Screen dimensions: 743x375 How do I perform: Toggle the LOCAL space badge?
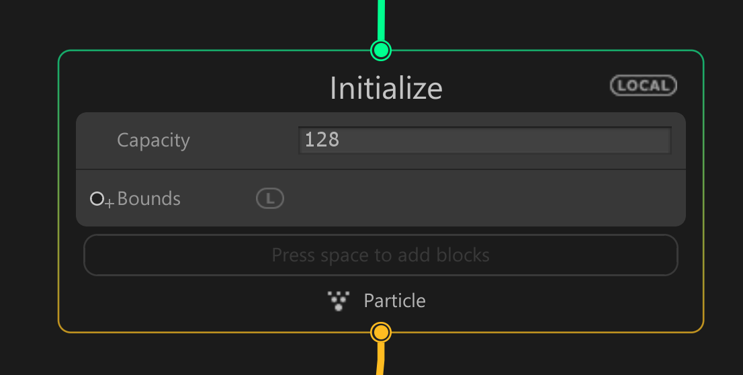(x=644, y=85)
